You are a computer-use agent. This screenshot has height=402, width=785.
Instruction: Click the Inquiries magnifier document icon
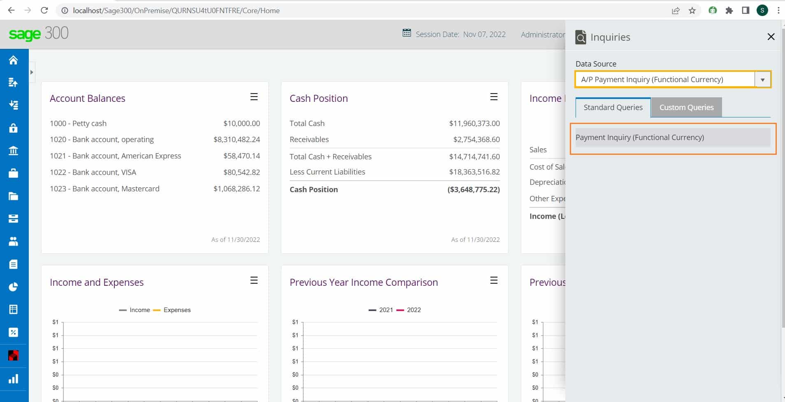(x=581, y=37)
